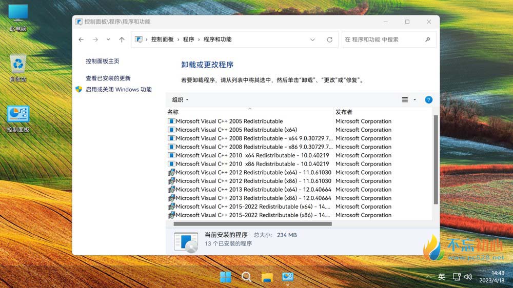This screenshot has height=288, width=513.
Task: Select Visual C++ 2013 Redistributable (x64) row
Action: (300, 189)
